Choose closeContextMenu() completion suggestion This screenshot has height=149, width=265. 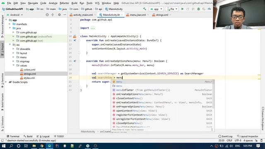pos(162,99)
